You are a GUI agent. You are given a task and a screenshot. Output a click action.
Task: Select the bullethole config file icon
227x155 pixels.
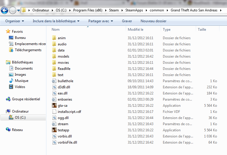(54, 81)
